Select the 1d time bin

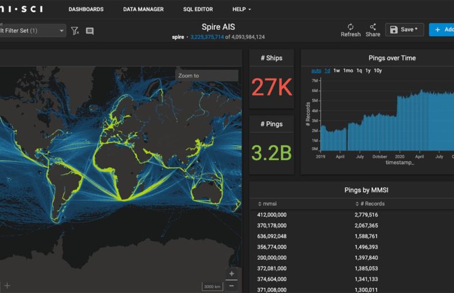click(327, 71)
